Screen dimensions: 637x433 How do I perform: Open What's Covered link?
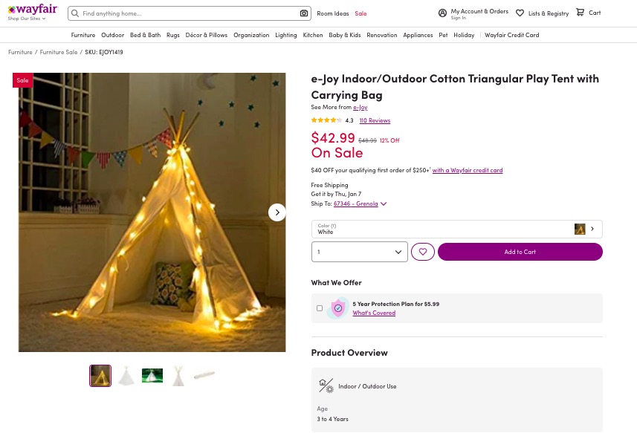point(374,313)
